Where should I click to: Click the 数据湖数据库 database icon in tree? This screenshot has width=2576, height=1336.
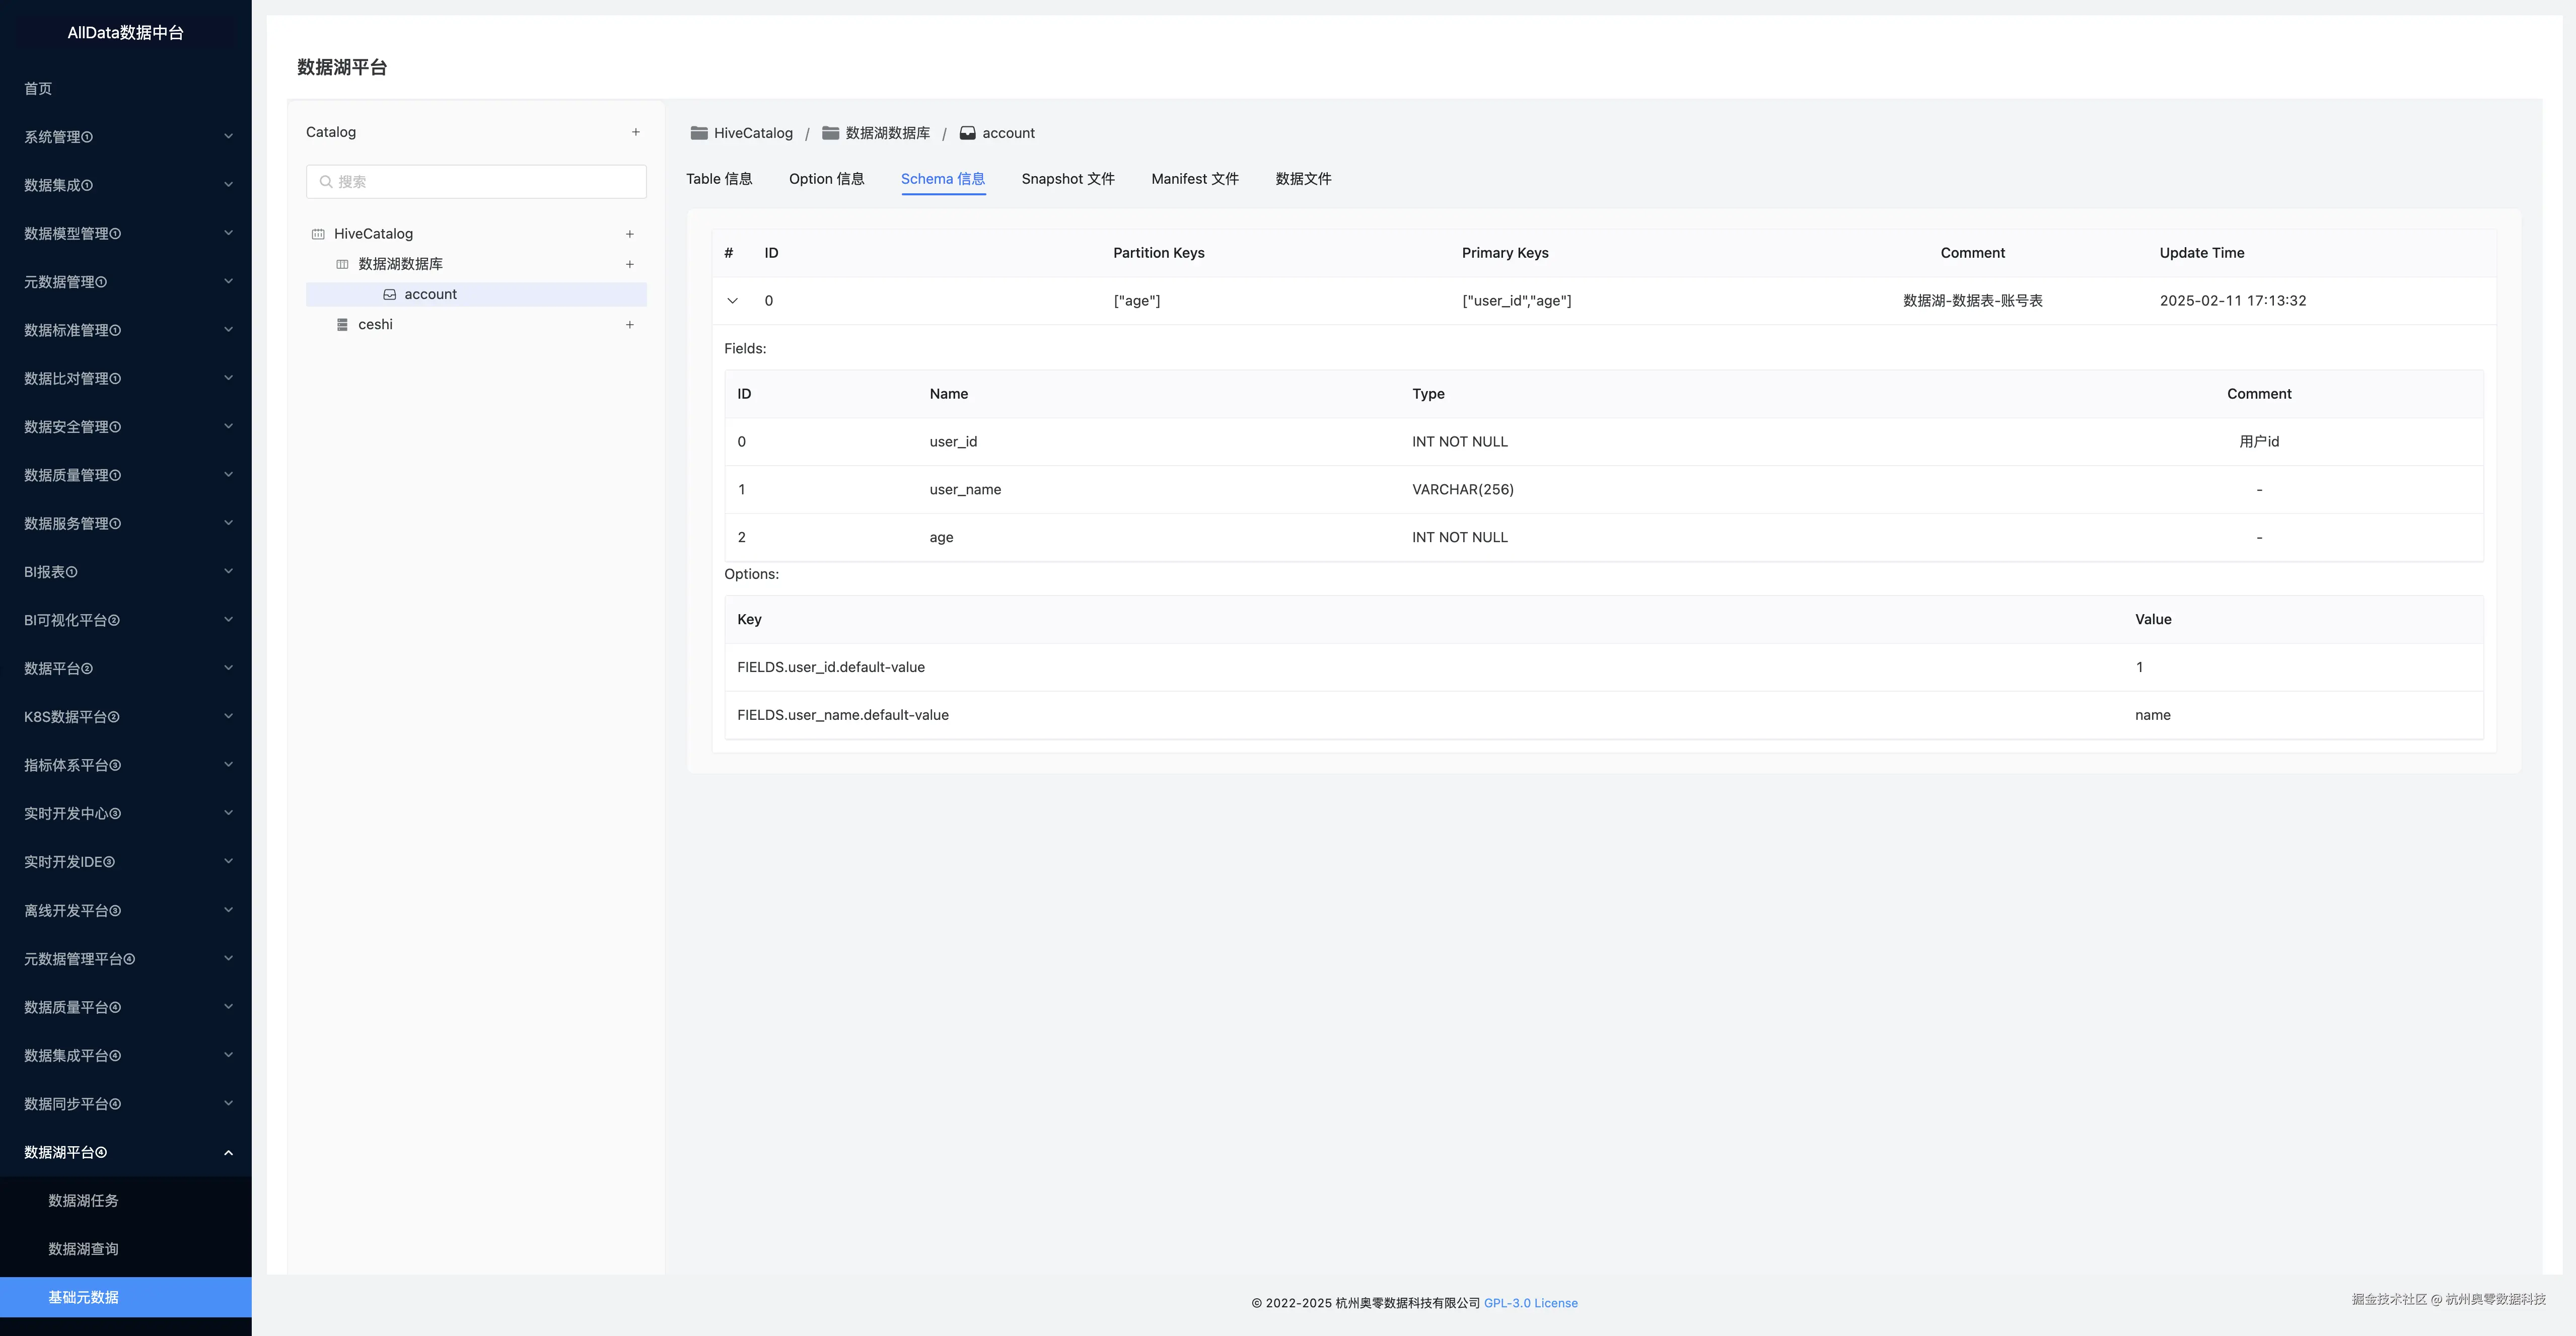tap(342, 264)
